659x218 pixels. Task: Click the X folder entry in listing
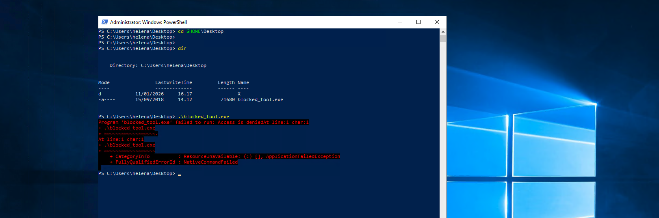(239, 94)
